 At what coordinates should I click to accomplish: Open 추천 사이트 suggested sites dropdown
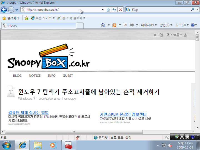[42, 18]
